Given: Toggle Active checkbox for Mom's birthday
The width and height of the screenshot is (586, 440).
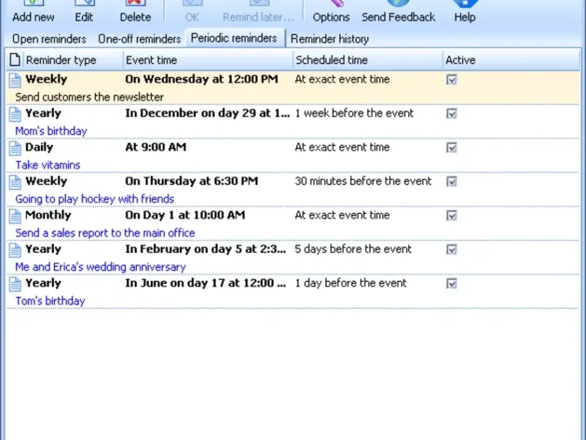Looking at the screenshot, I should pos(451,114).
